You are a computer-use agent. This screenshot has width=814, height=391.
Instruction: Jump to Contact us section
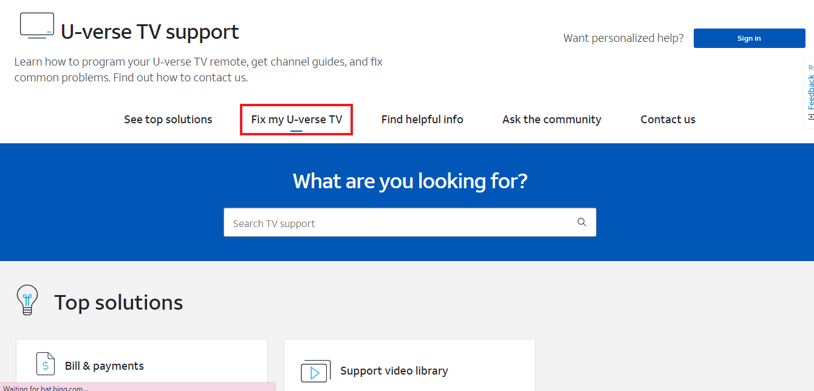668,120
